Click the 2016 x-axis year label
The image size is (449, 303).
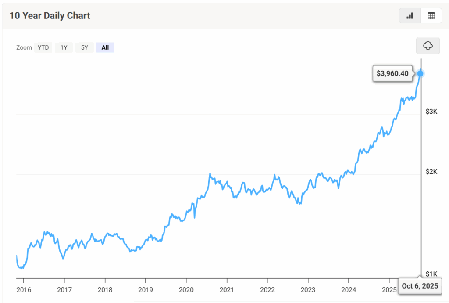tap(23, 290)
